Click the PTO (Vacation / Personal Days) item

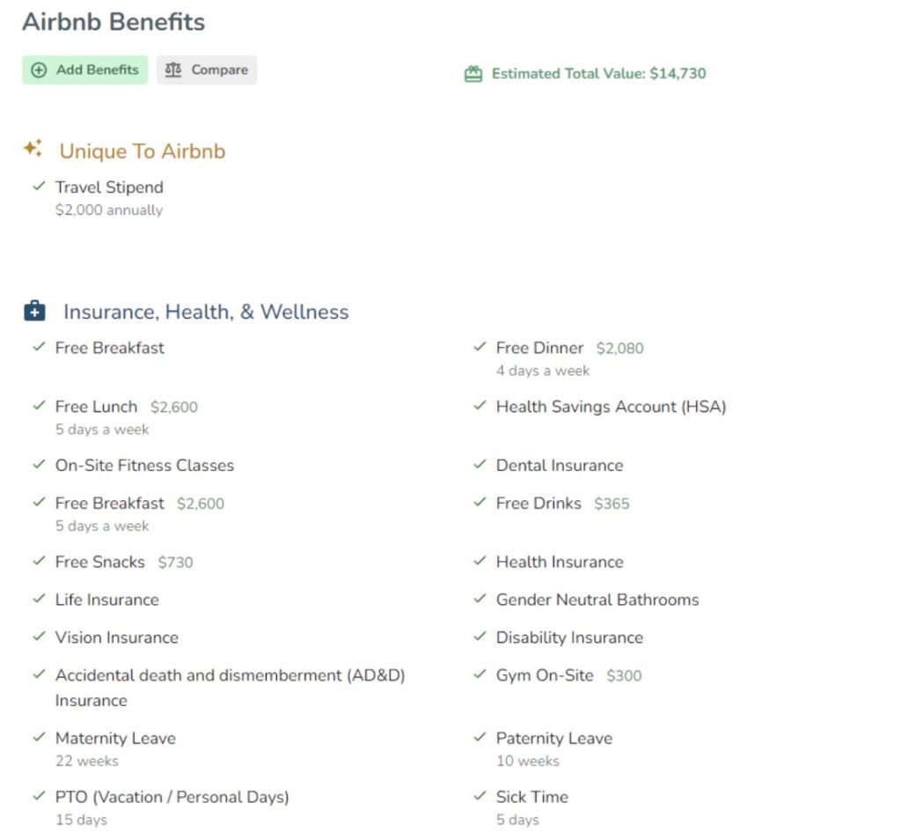click(172, 797)
